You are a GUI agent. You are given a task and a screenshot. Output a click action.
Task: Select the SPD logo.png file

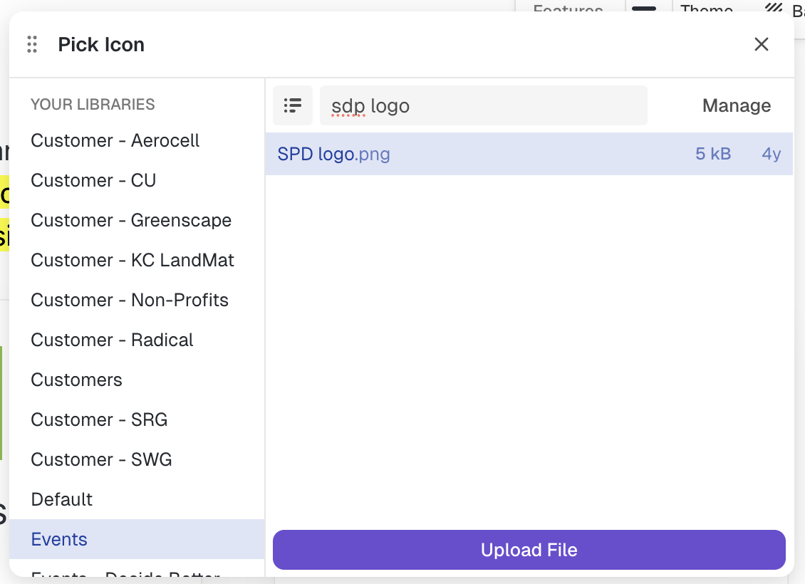coord(529,154)
